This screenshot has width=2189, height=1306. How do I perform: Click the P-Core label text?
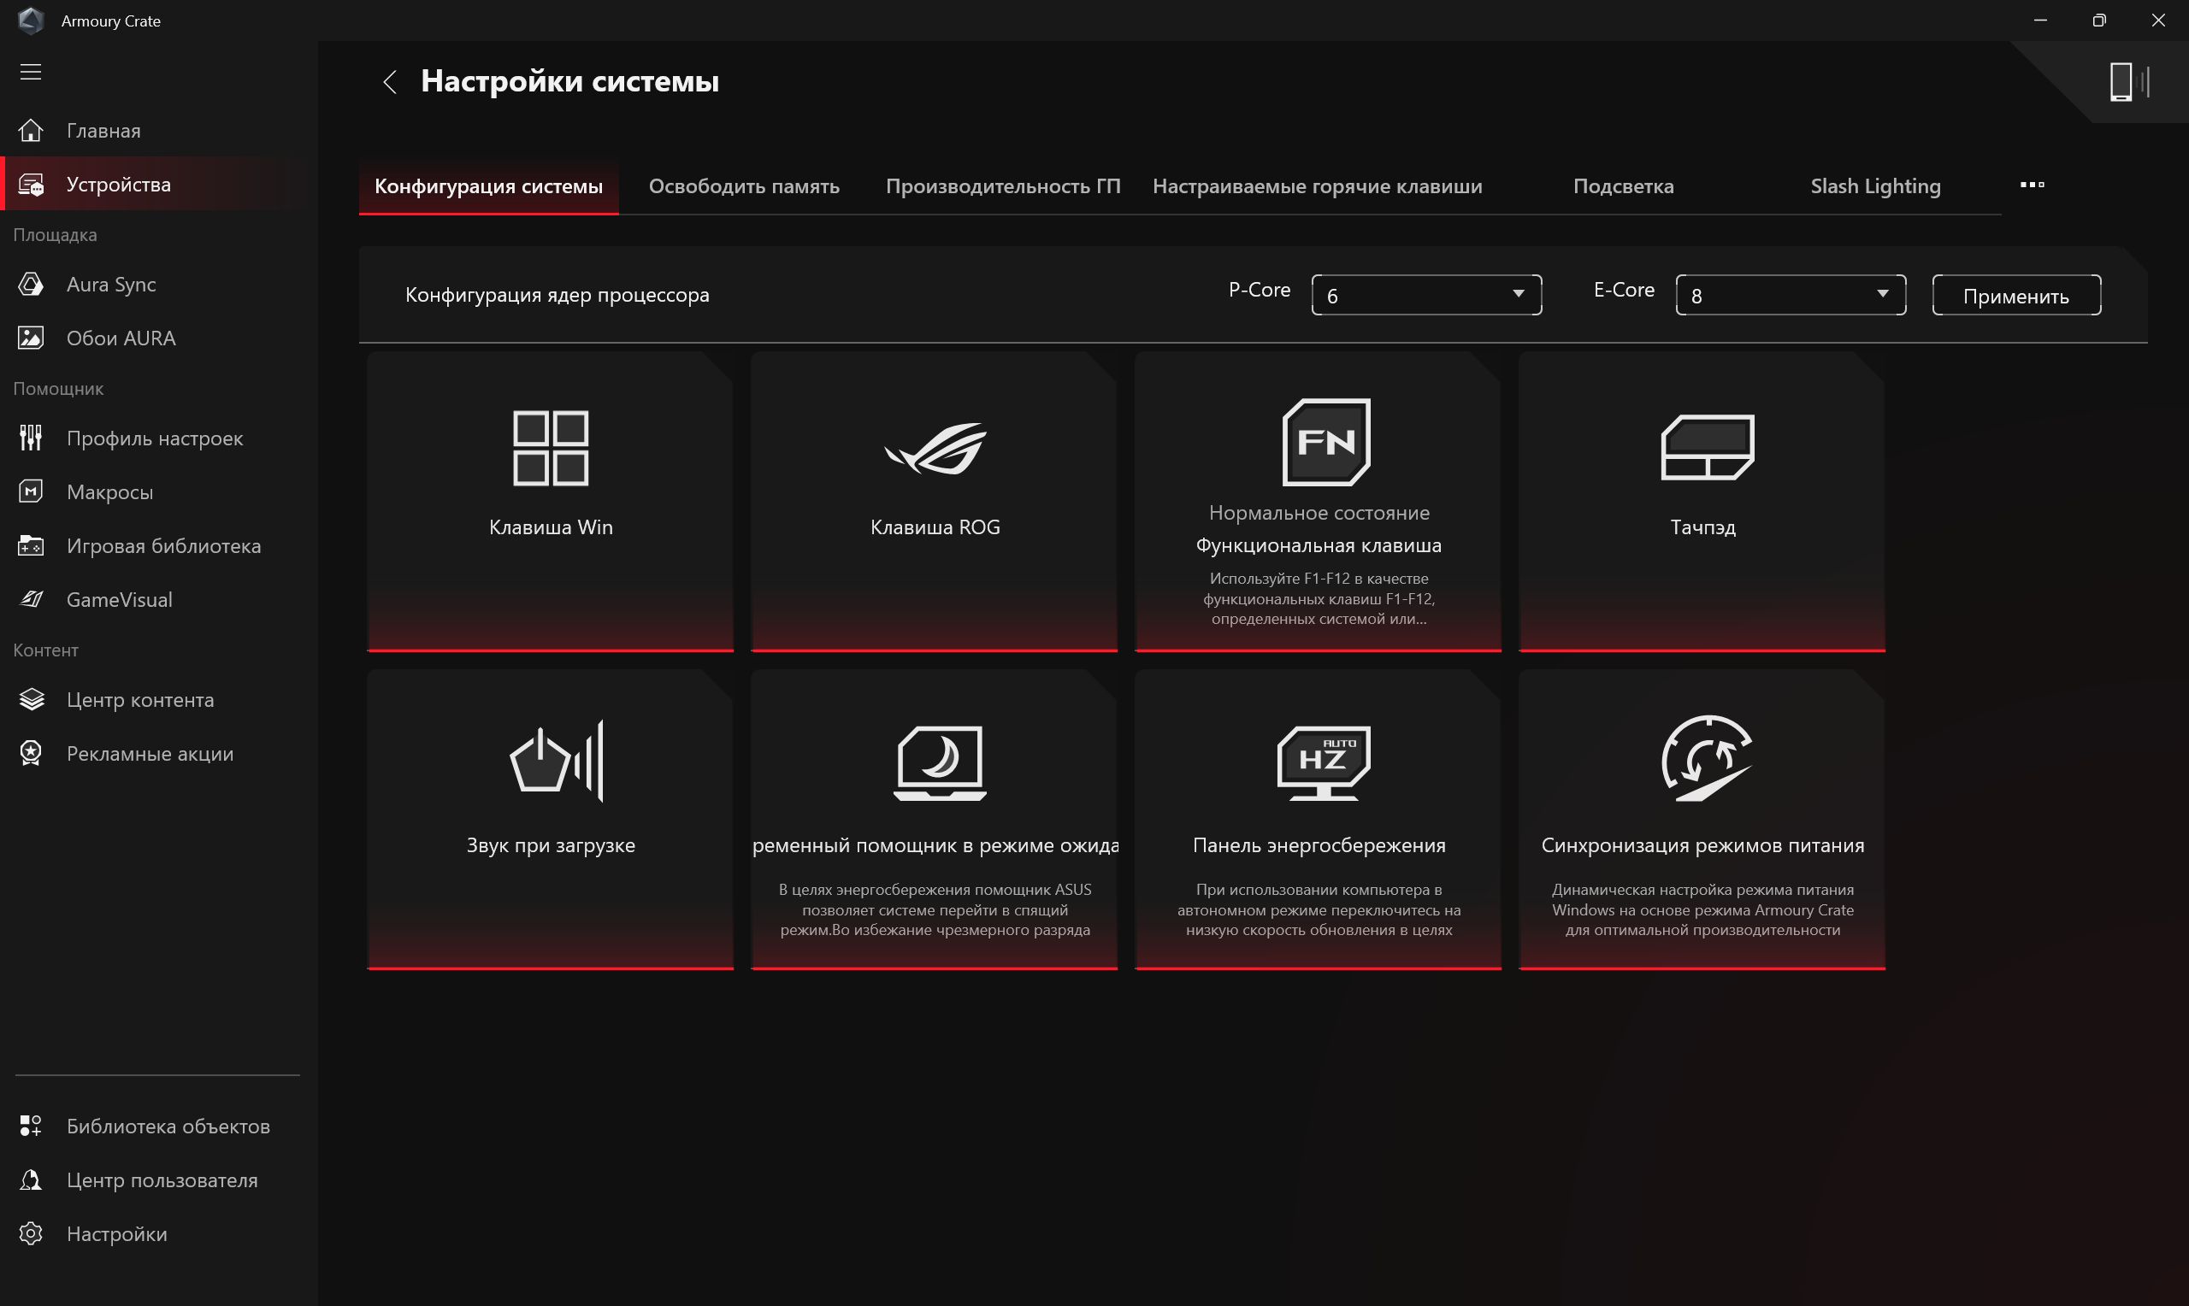(1259, 290)
